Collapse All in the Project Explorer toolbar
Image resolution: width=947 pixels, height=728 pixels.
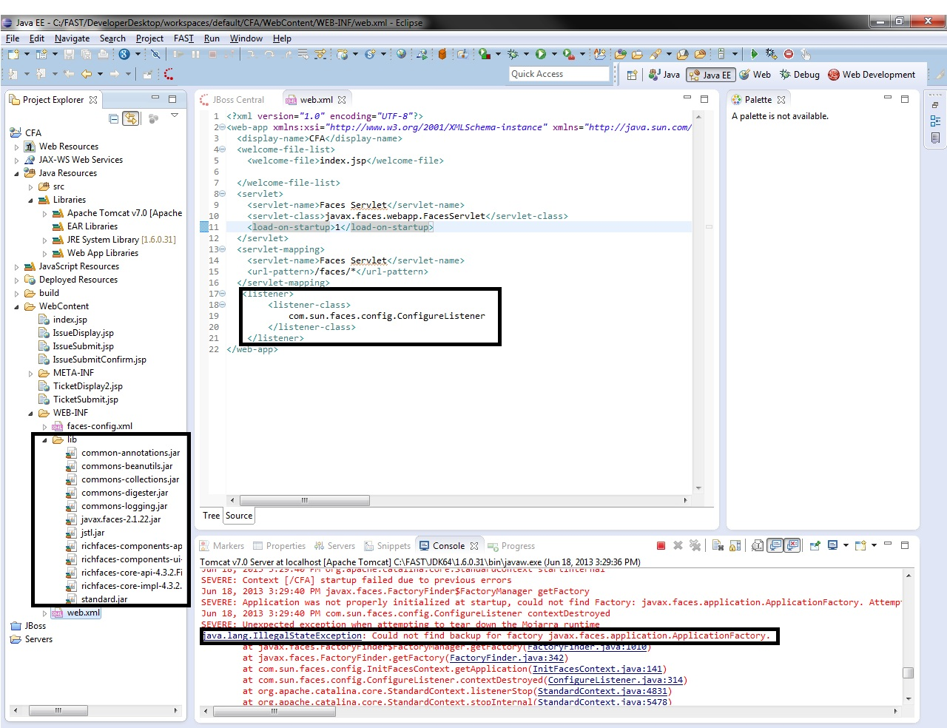click(x=114, y=118)
